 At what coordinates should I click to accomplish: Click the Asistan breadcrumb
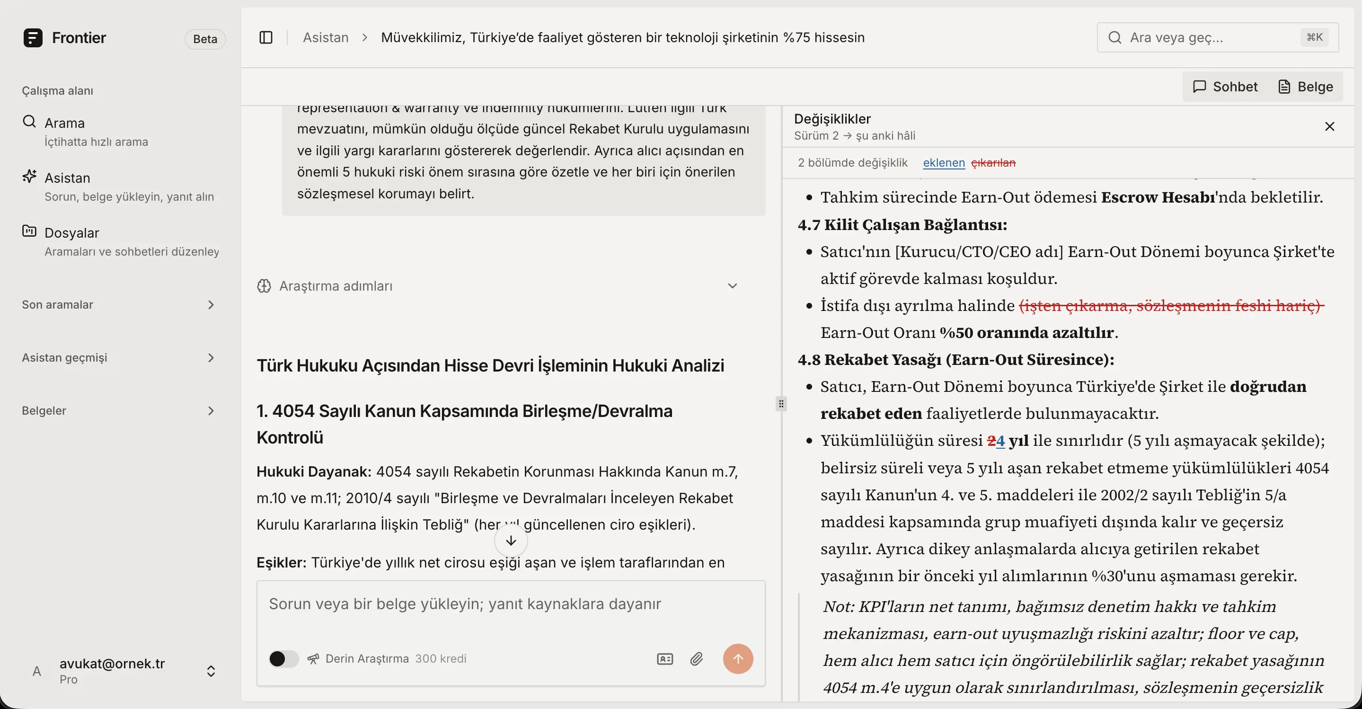(326, 37)
